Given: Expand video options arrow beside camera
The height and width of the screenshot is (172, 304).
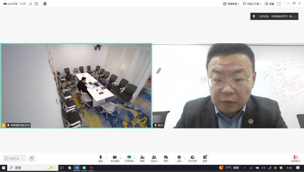Looking at the screenshot, I should [120, 157].
